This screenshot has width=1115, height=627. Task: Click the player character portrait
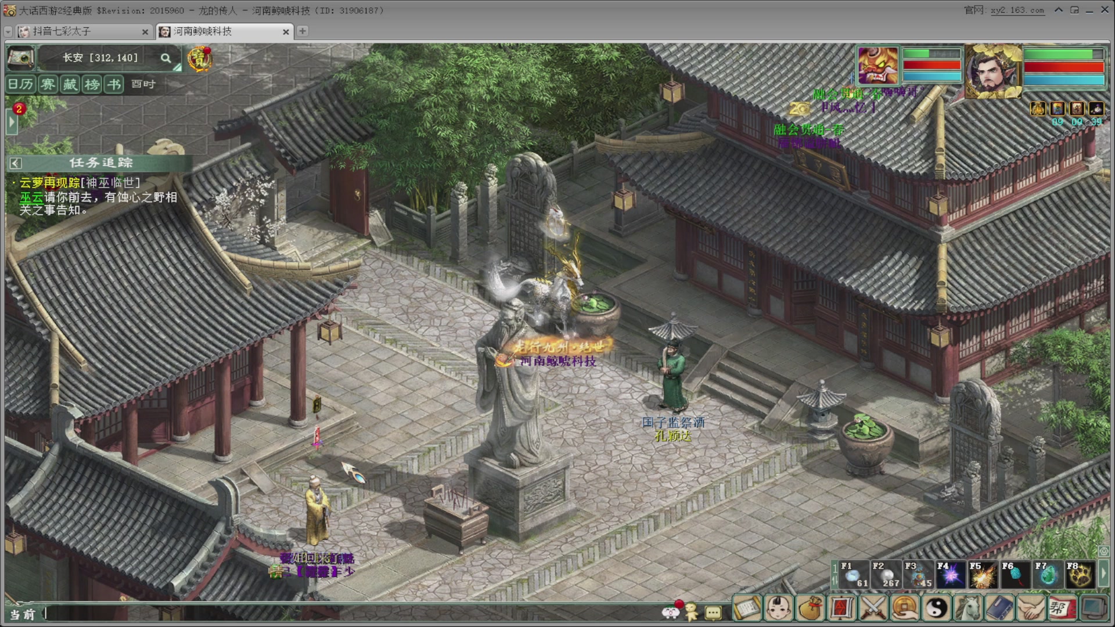click(x=993, y=71)
